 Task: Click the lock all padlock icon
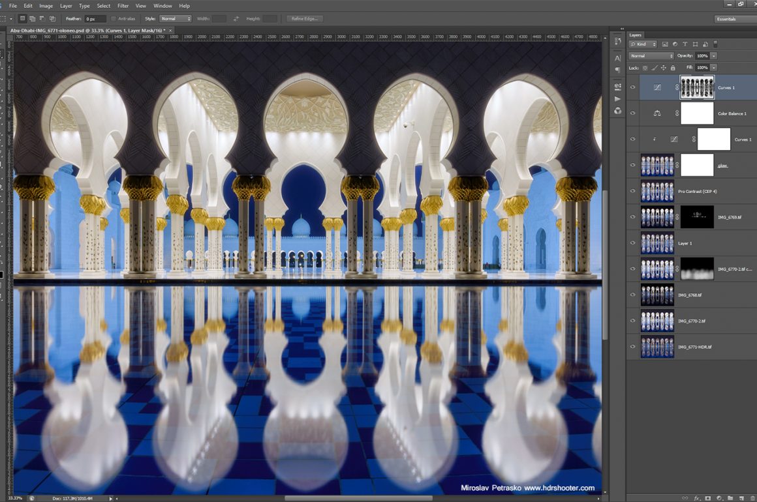[673, 68]
